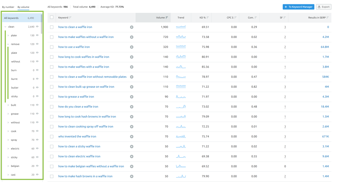
Task: Tick the select-all checkbox in table header
Action: coord(52,17)
